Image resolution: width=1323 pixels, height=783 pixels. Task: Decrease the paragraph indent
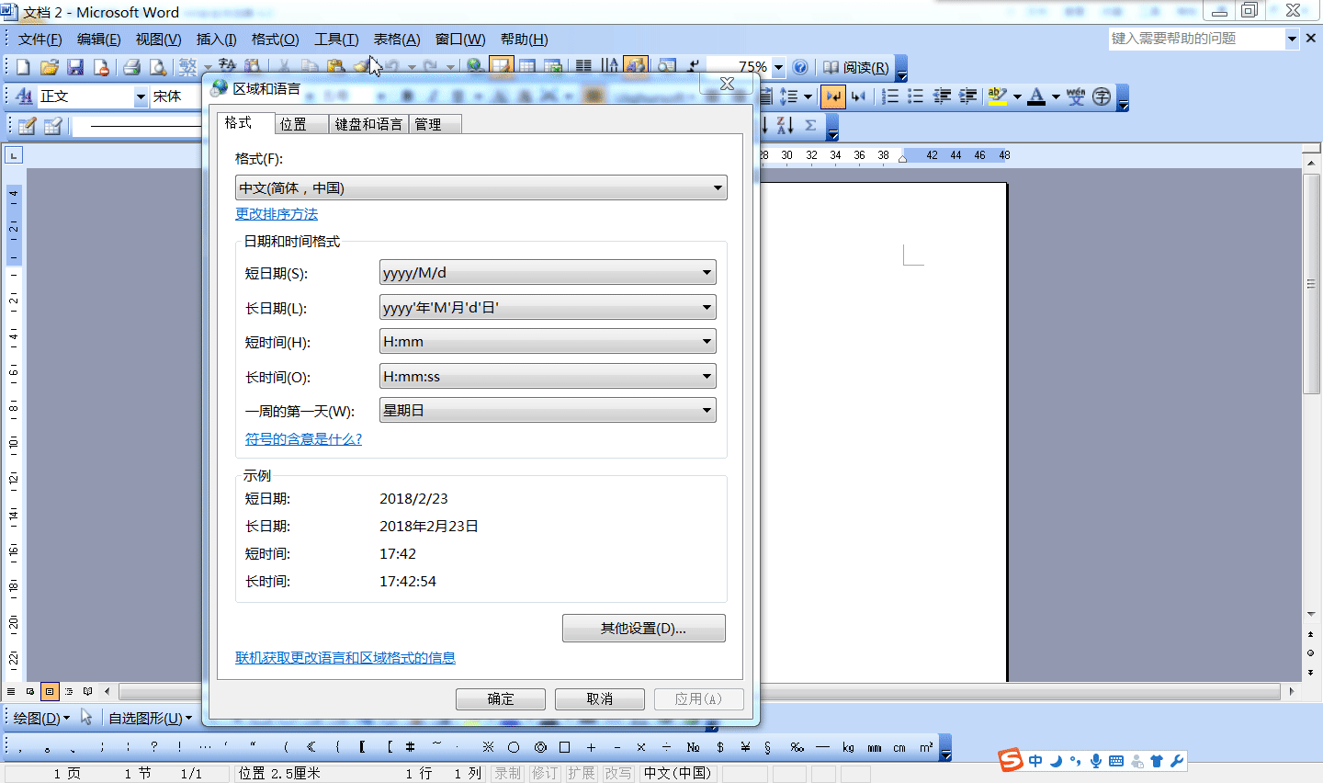(x=942, y=96)
